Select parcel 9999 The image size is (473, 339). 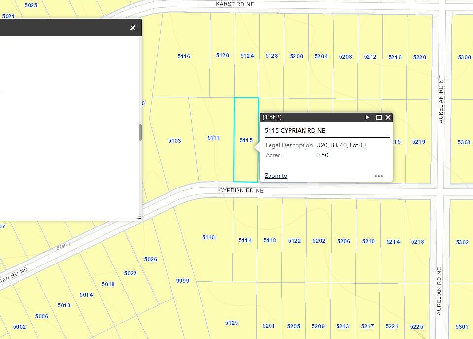click(182, 281)
